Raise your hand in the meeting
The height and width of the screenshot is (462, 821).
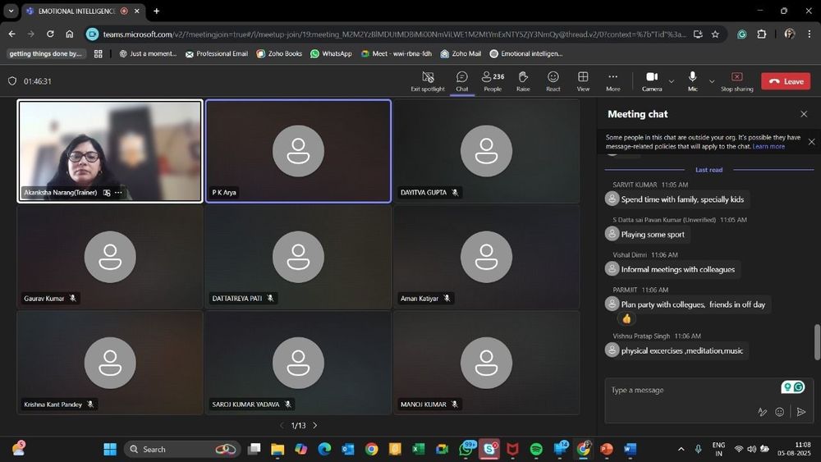523,80
